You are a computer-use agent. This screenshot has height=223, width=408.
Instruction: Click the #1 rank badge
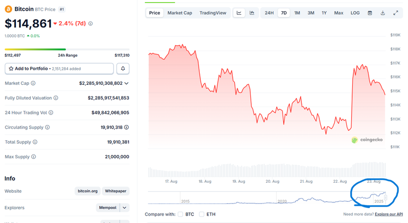tap(62, 10)
